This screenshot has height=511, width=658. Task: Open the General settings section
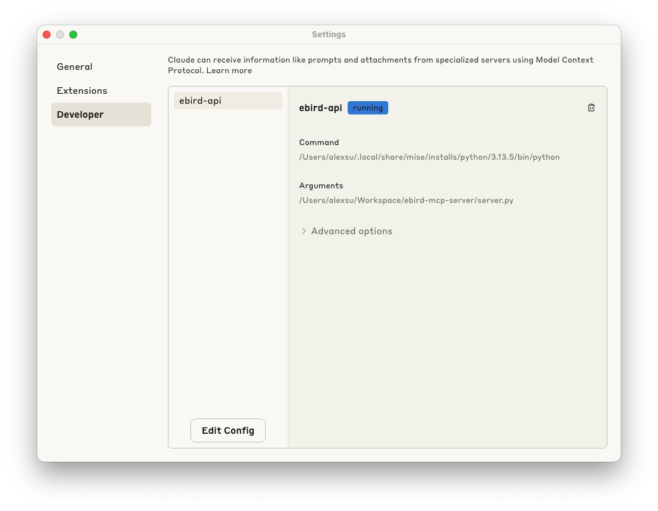click(x=75, y=67)
